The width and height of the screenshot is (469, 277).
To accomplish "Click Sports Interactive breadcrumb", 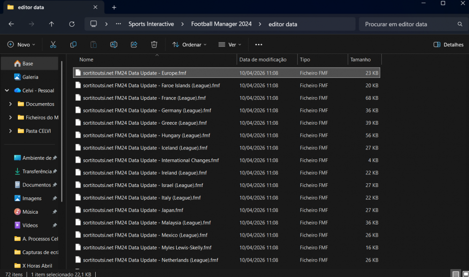I will pyautogui.click(x=151, y=24).
